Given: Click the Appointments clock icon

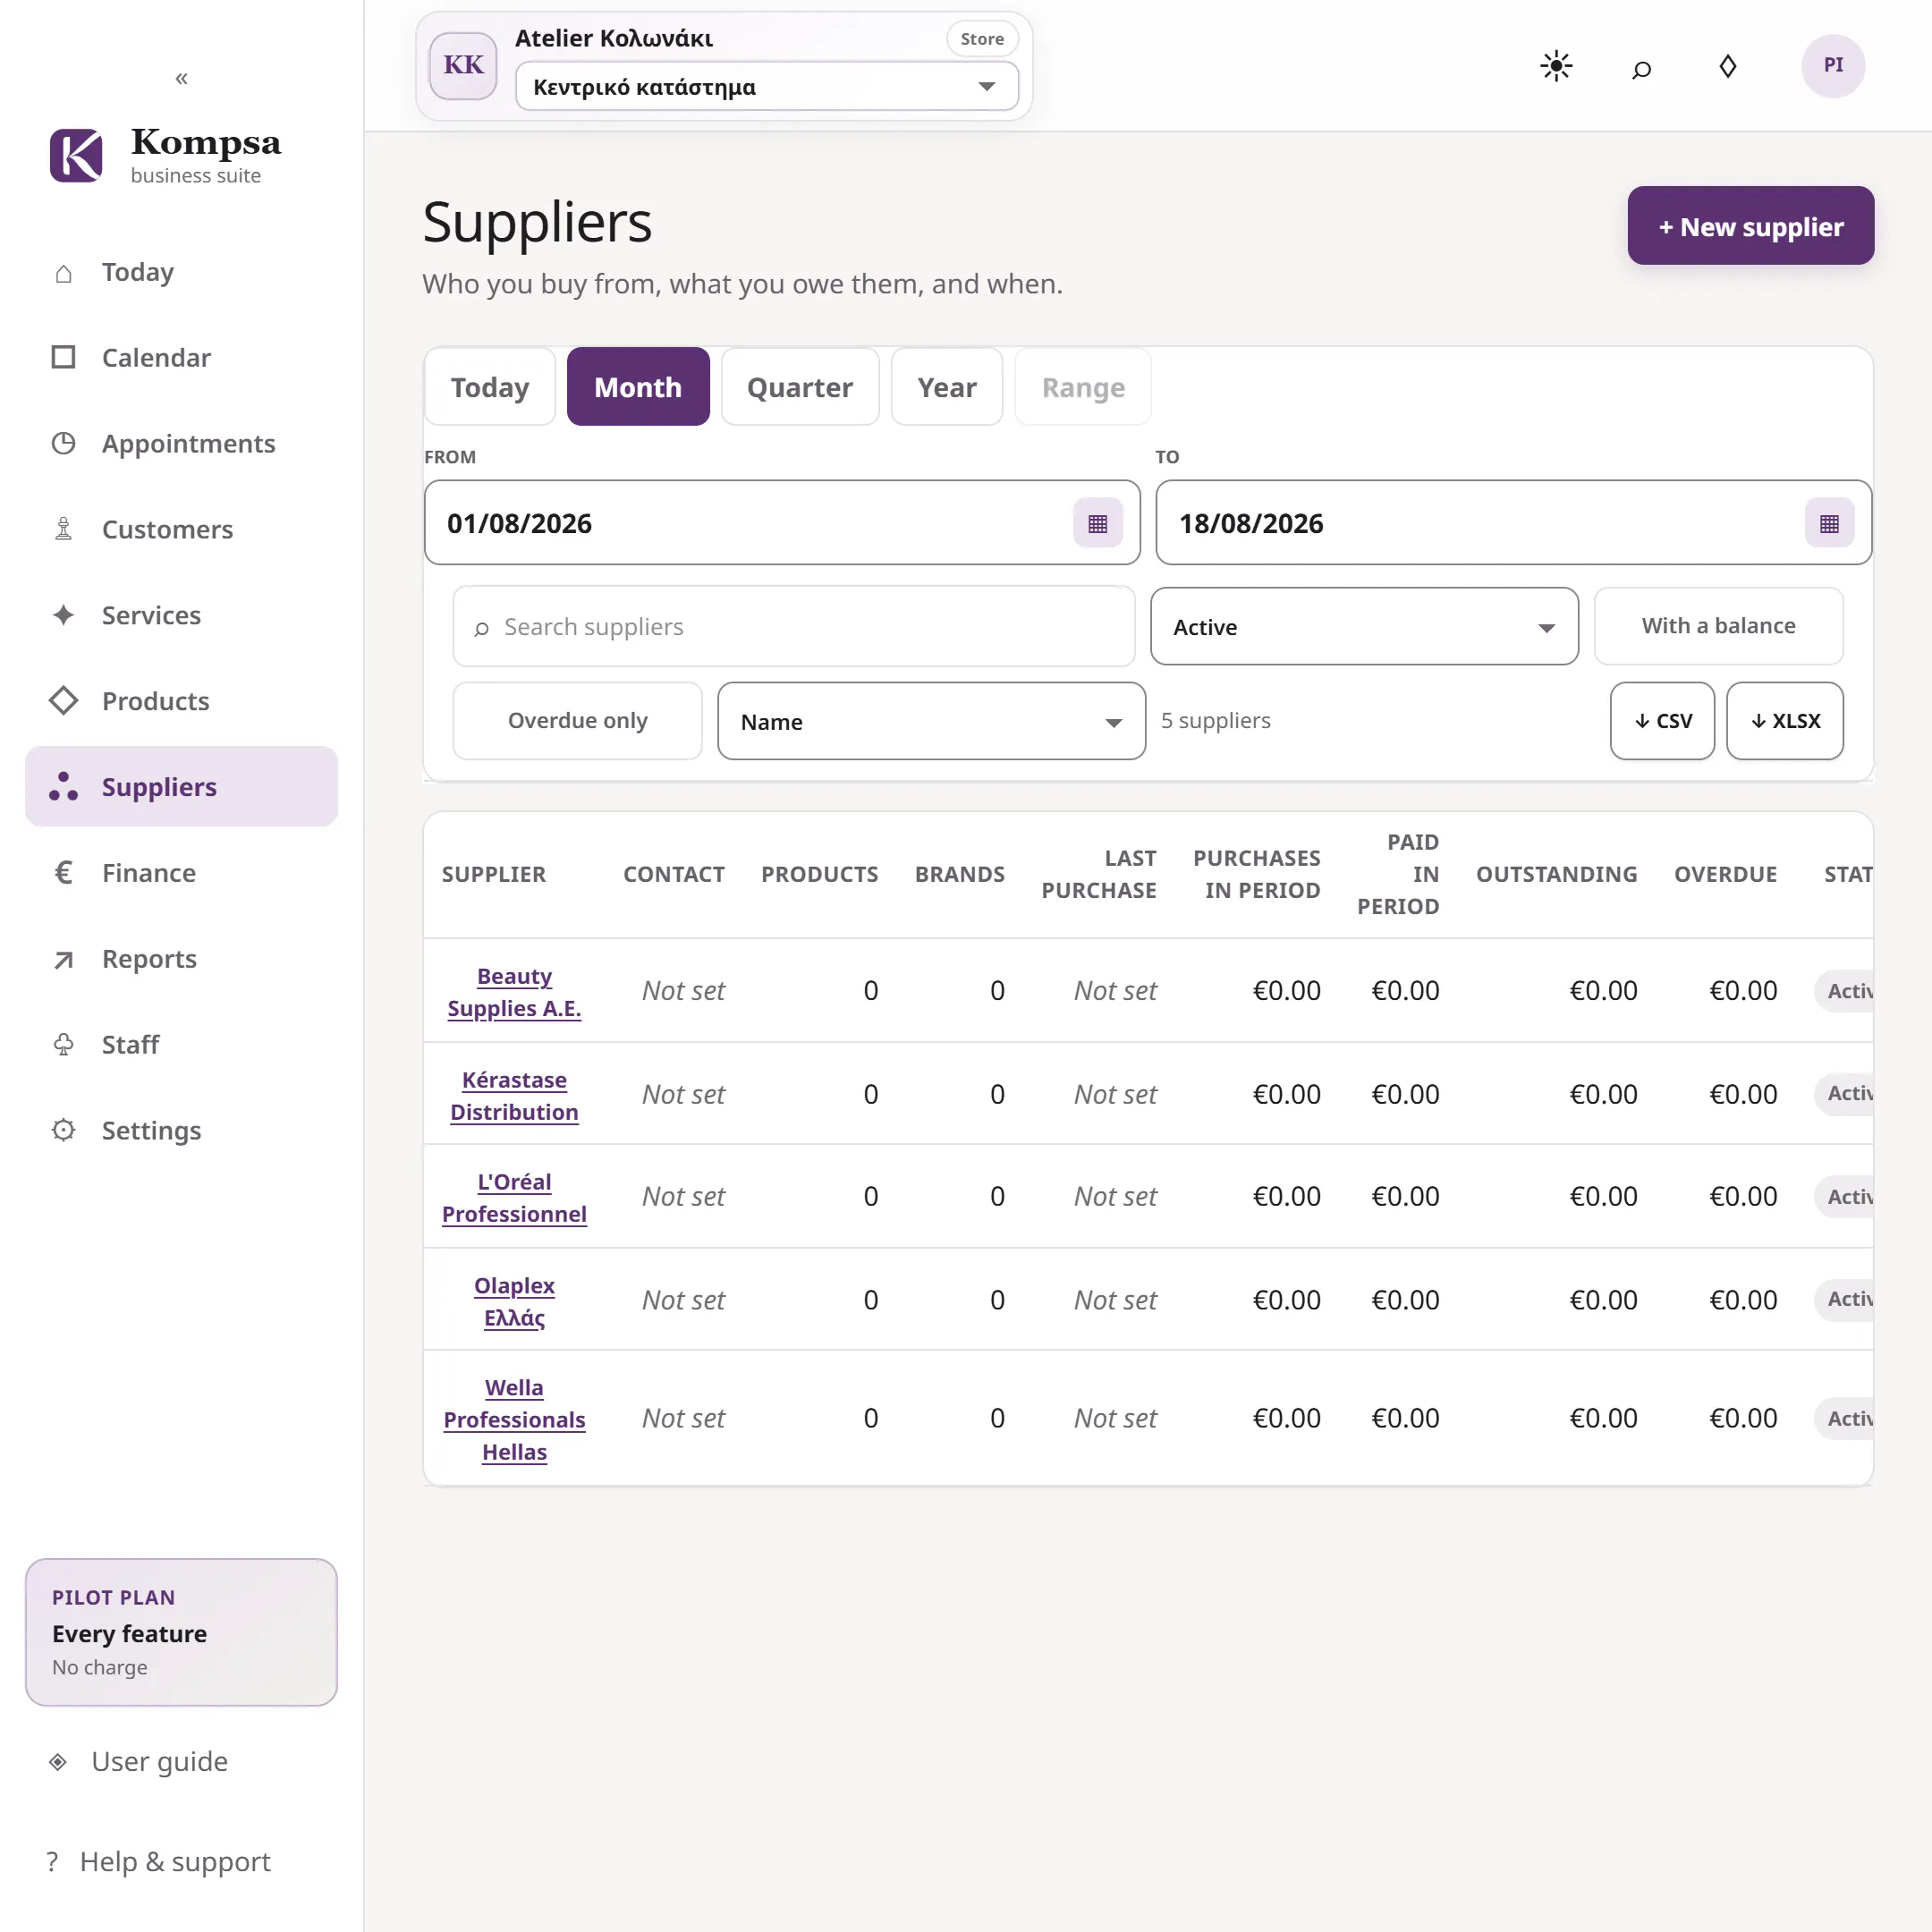Looking at the screenshot, I should (63, 444).
